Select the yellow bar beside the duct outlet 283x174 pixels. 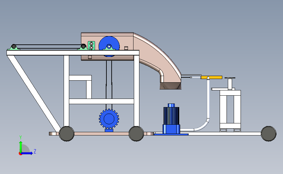[x=212, y=77]
